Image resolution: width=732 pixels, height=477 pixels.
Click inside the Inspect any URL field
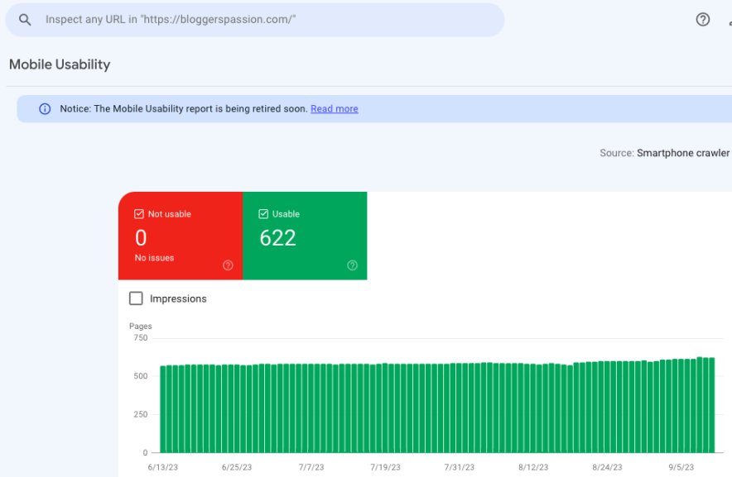[248, 19]
